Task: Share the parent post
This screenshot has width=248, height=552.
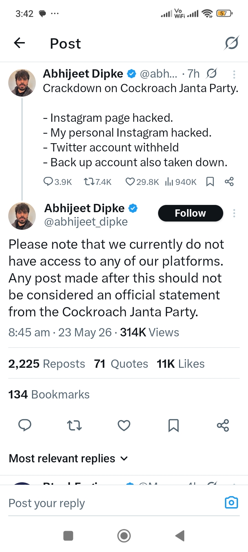Action: click(229, 181)
